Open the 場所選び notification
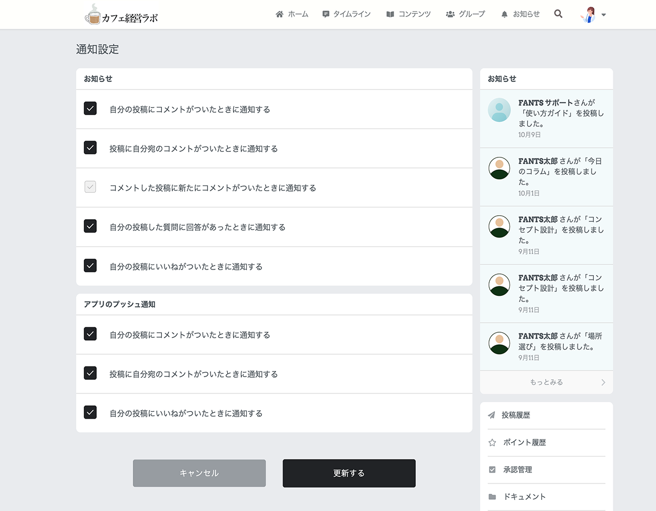 tap(546, 346)
